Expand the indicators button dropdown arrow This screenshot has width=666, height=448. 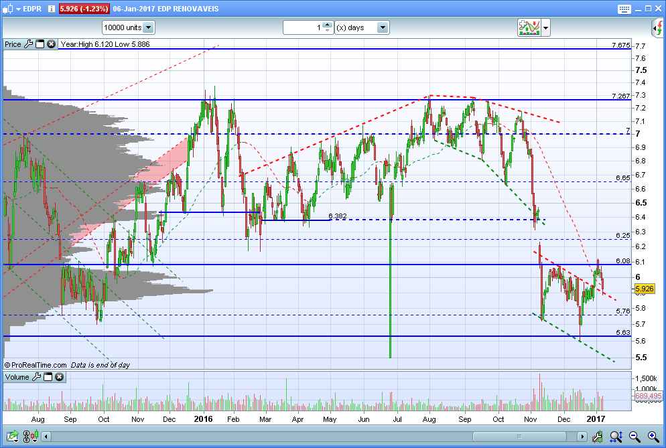point(546,28)
